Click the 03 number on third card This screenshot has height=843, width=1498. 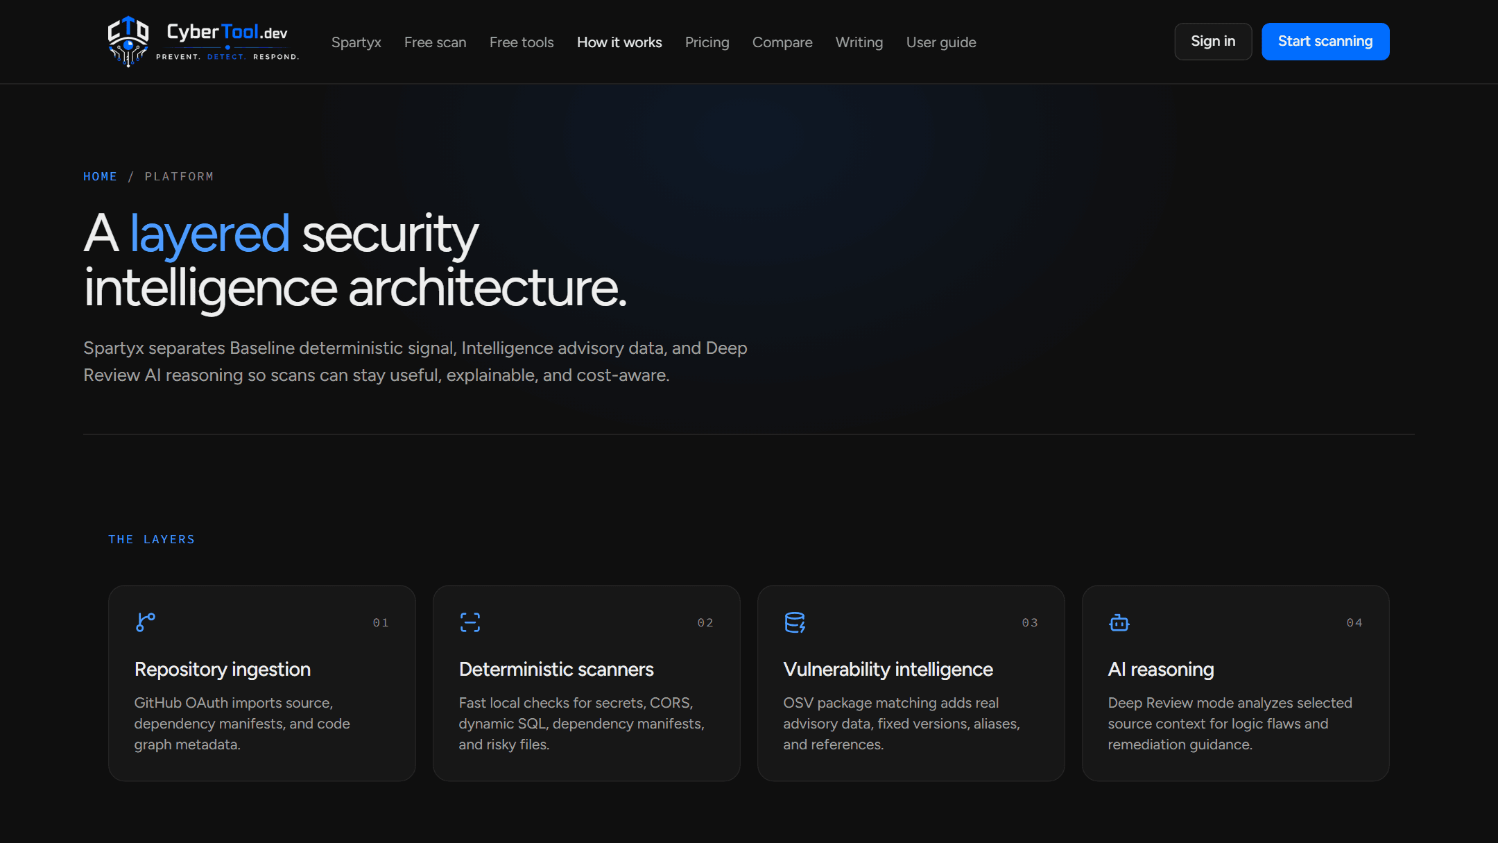(1030, 623)
